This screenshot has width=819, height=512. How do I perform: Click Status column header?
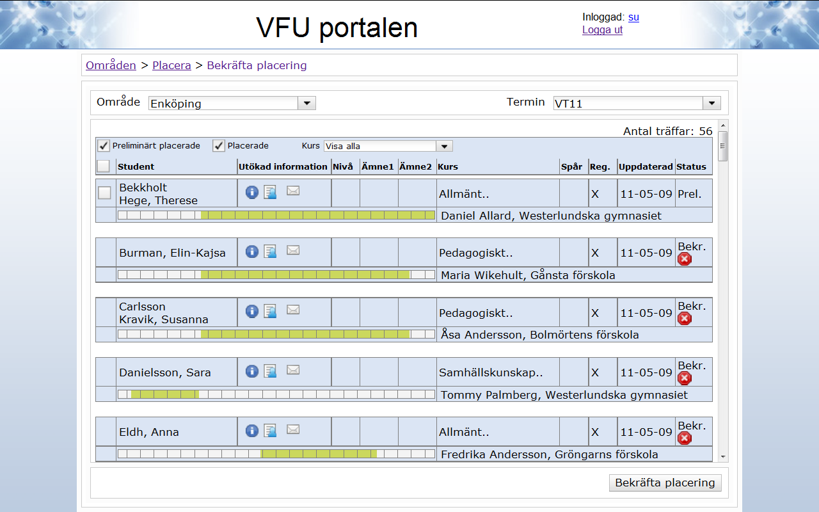[x=692, y=166]
